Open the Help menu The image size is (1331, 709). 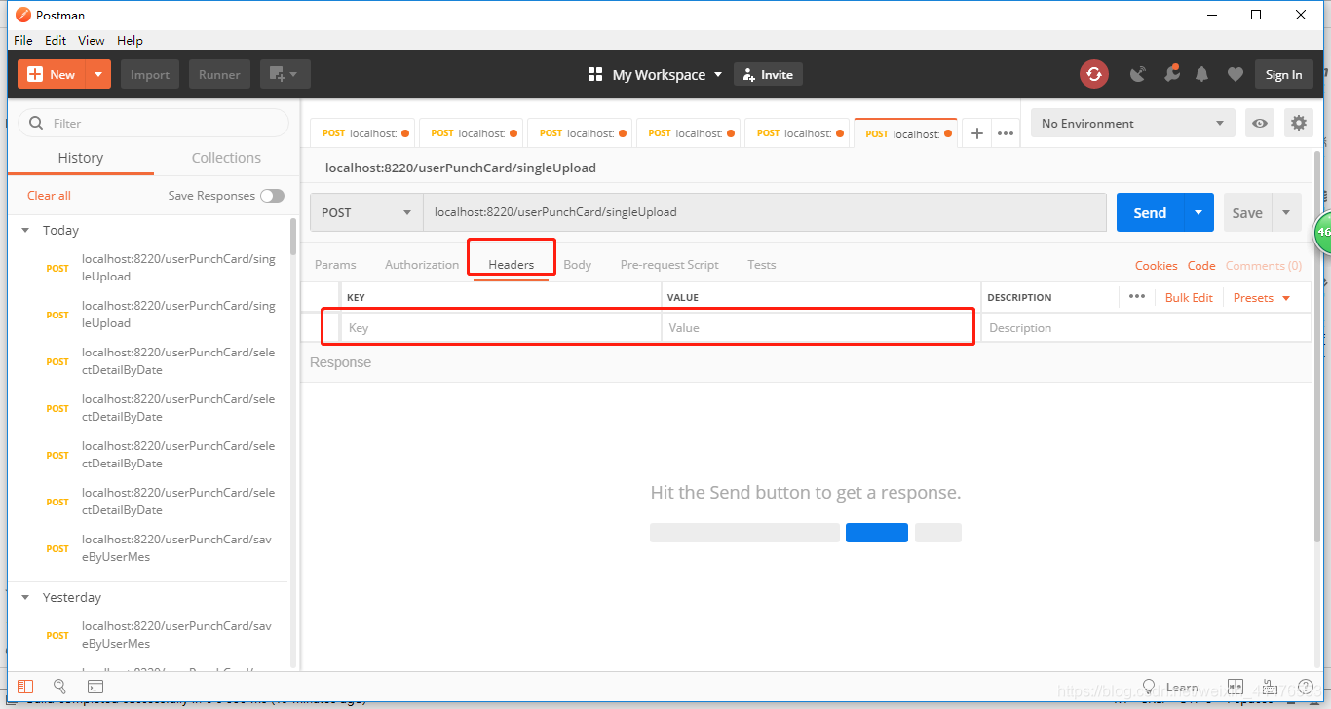(130, 40)
